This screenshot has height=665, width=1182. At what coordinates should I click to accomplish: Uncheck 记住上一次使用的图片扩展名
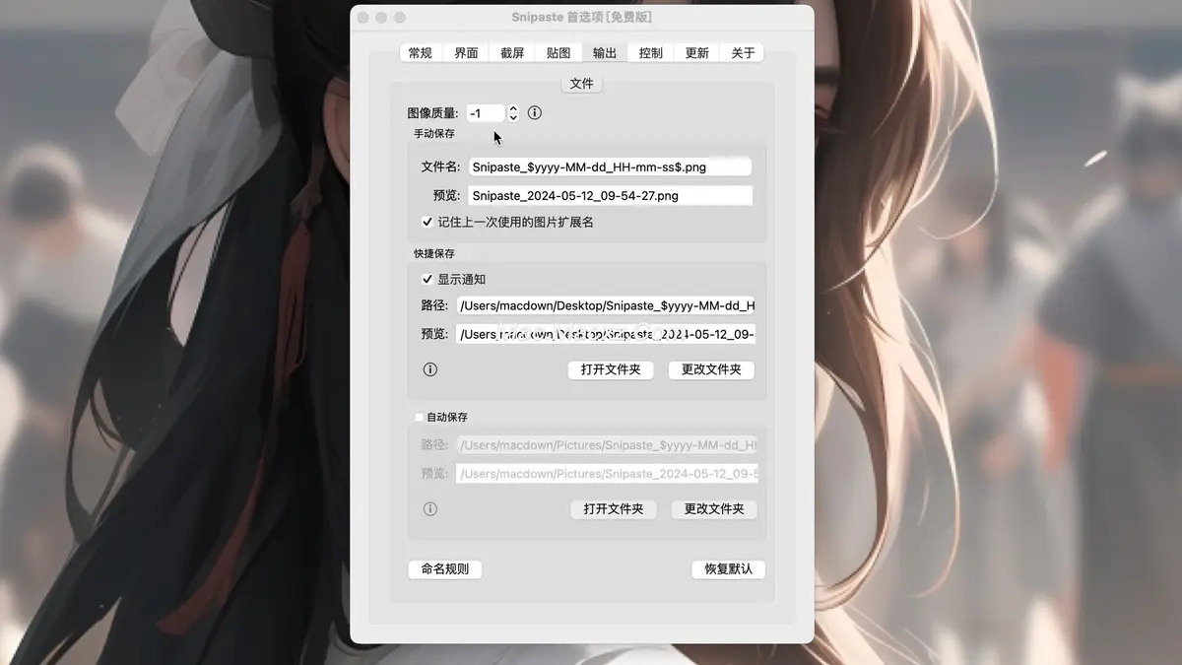(427, 222)
